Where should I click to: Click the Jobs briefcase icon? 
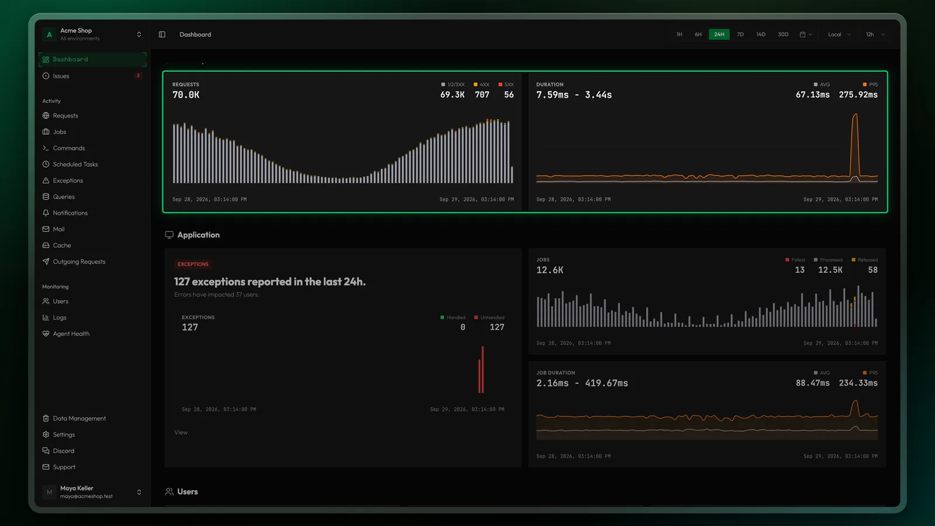46,132
